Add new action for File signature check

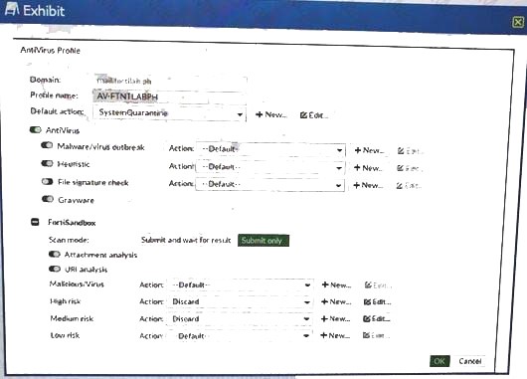coord(368,185)
